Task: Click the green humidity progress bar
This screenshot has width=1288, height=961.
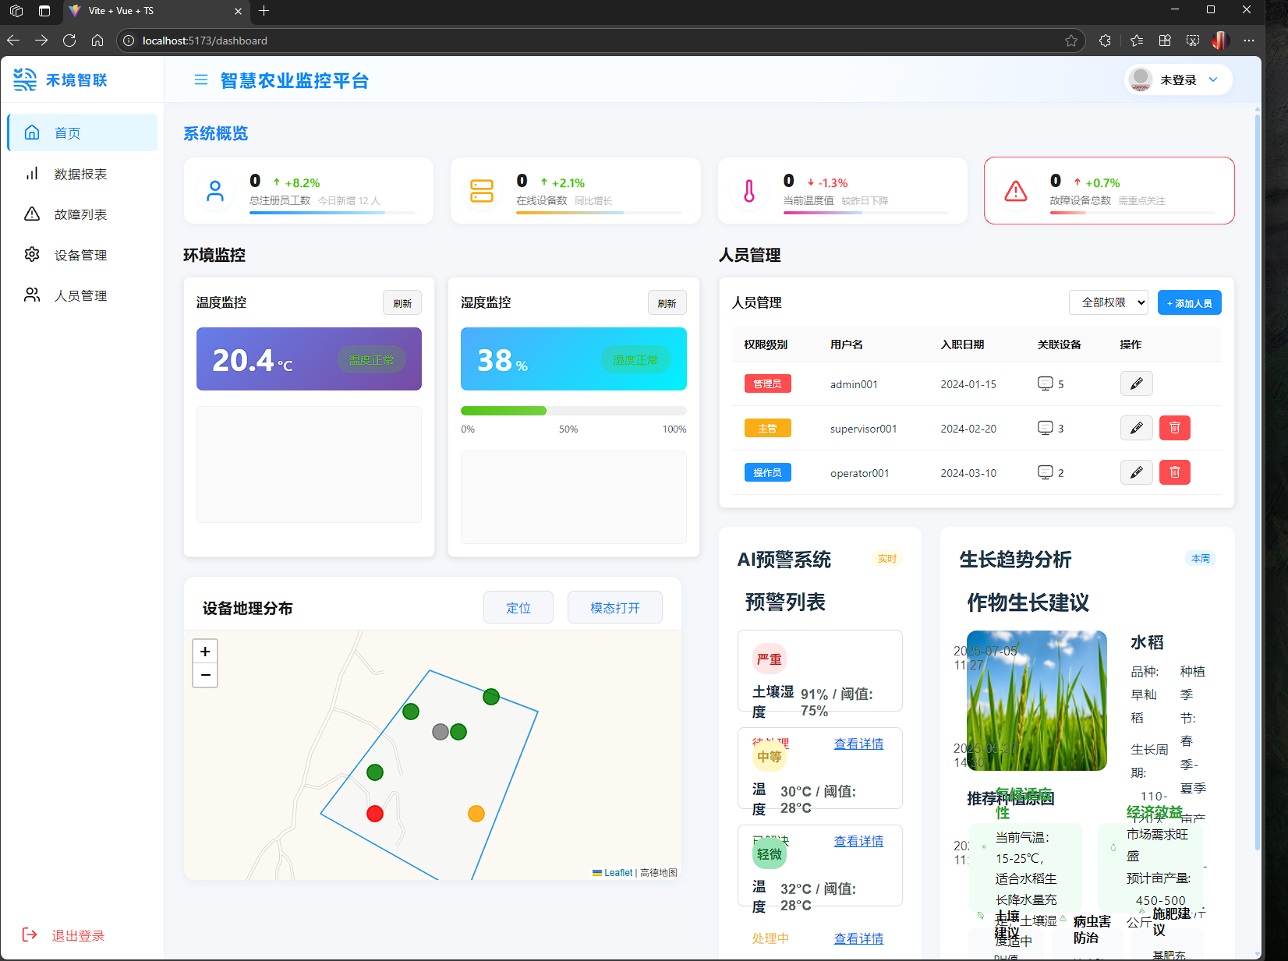Action: tap(504, 411)
